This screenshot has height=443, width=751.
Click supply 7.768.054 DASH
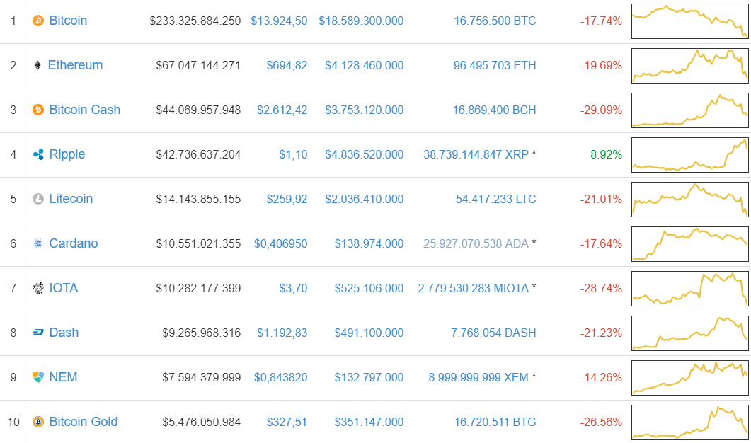(493, 333)
